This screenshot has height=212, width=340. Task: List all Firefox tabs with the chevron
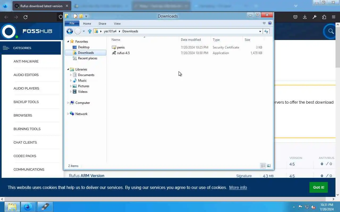click(296, 6)
